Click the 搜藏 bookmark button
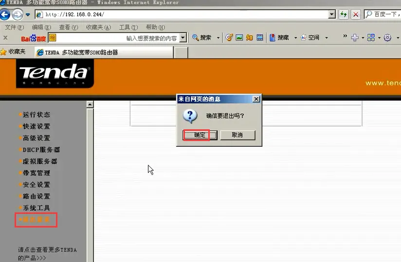401x262 pixels. (279, 38)
